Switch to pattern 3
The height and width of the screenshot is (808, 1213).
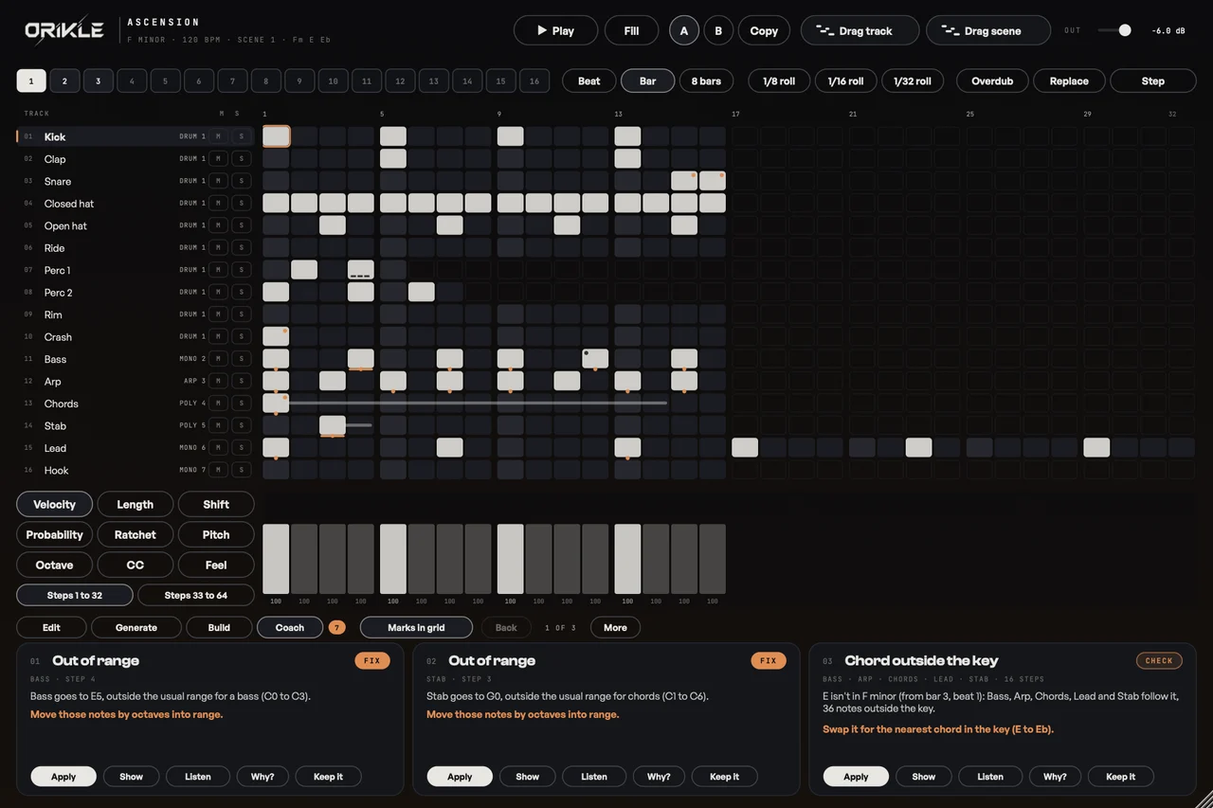click(x=98, y=81)
